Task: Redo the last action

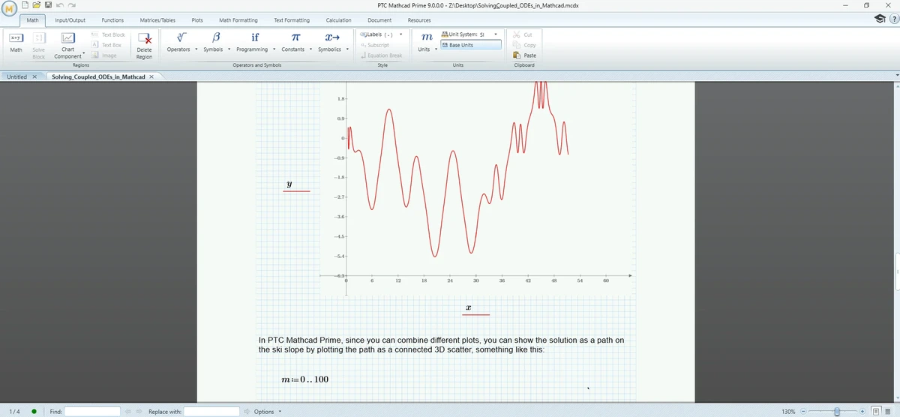Action: click(70, 5)
